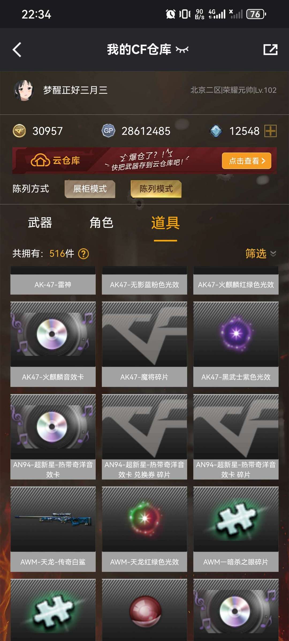Open the share icon in header
Screen dimensions: 289x641
coord(270,50)
